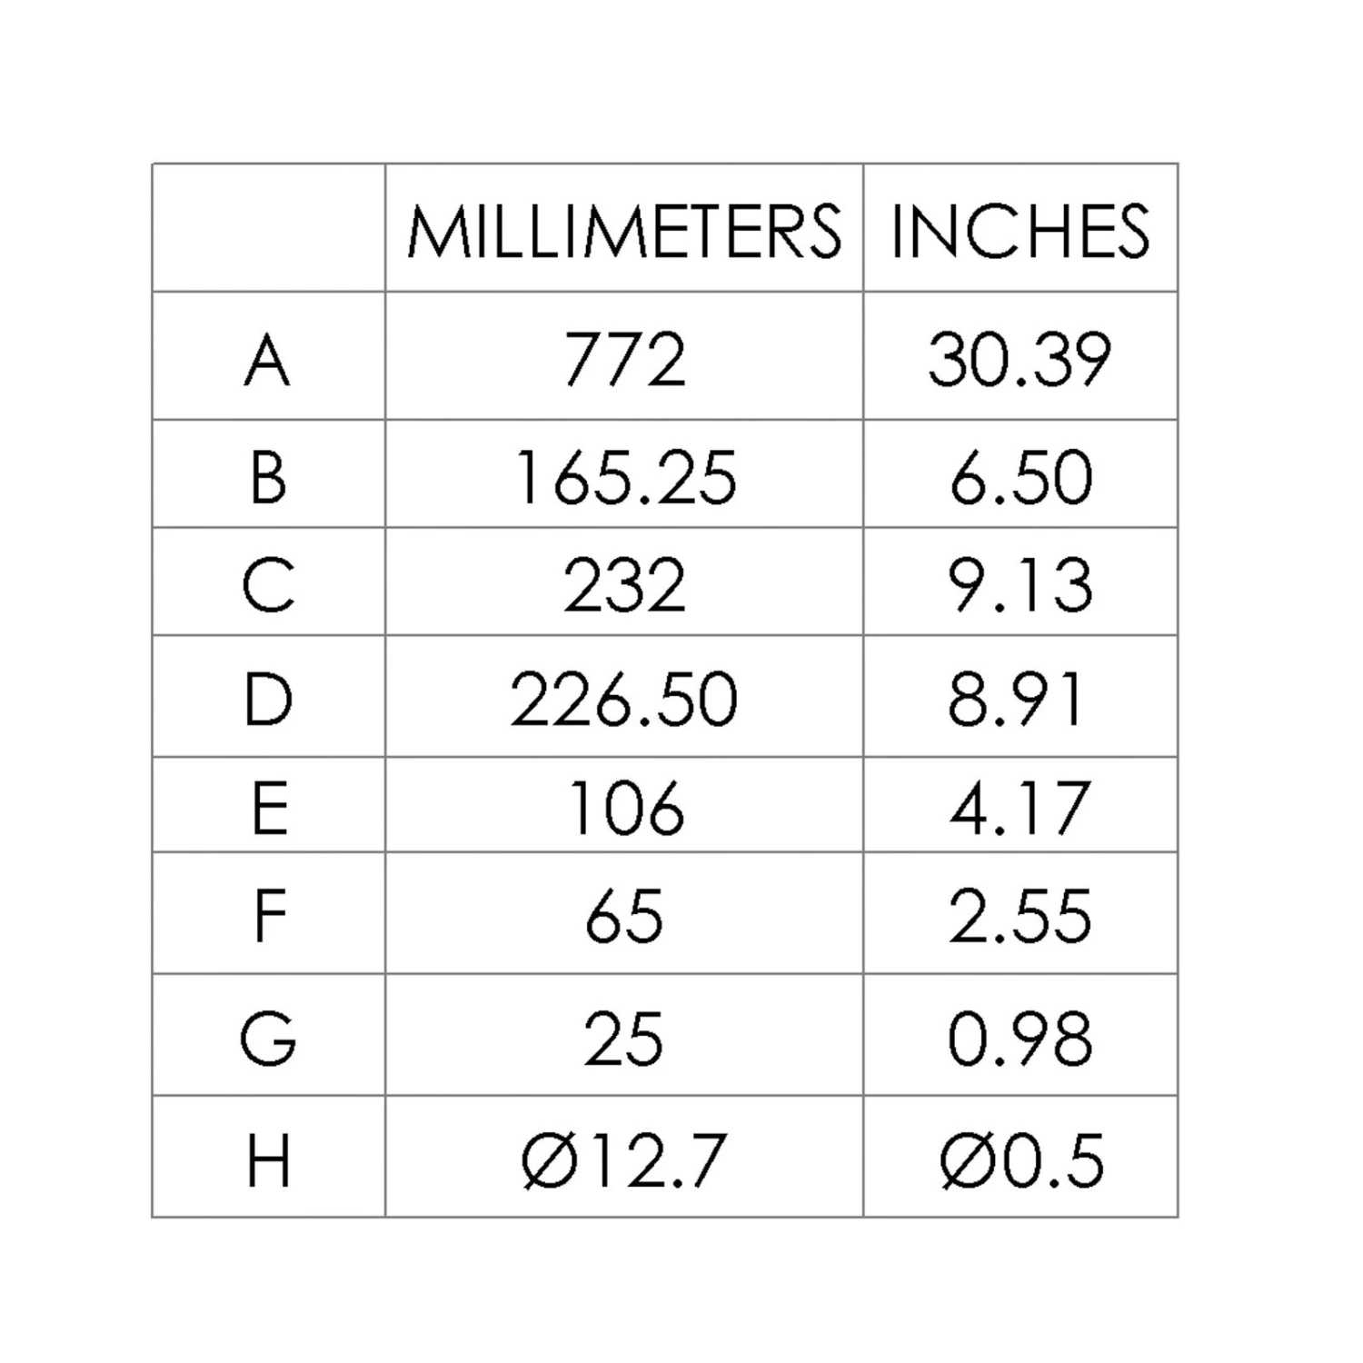Click the INCHES column header
Image resolution: width=1363 pixels, height=1363 pixels.
[1020, 231]
